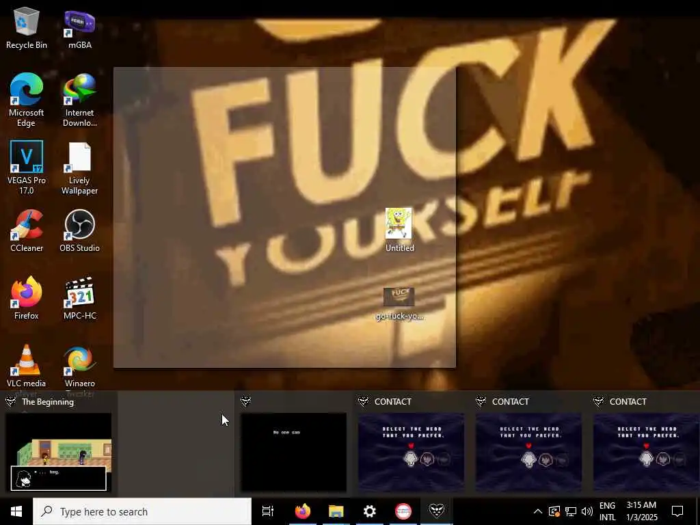The image size is (700, 525).
Task: Open the Recycle Bin desktop icon
Action: pyautogui.click(x=27, y=27)
